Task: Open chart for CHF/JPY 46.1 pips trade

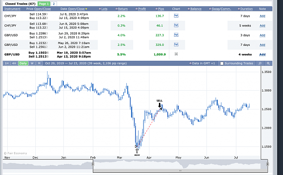Action: [x=176, y=25]
